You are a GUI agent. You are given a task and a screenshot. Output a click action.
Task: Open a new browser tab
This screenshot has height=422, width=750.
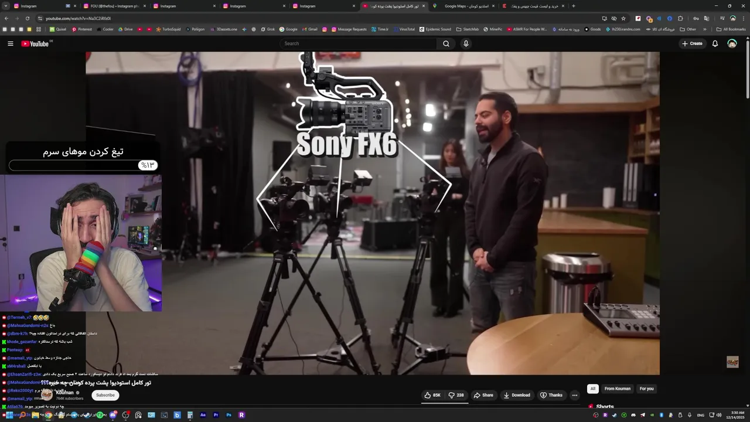(573, 6)
